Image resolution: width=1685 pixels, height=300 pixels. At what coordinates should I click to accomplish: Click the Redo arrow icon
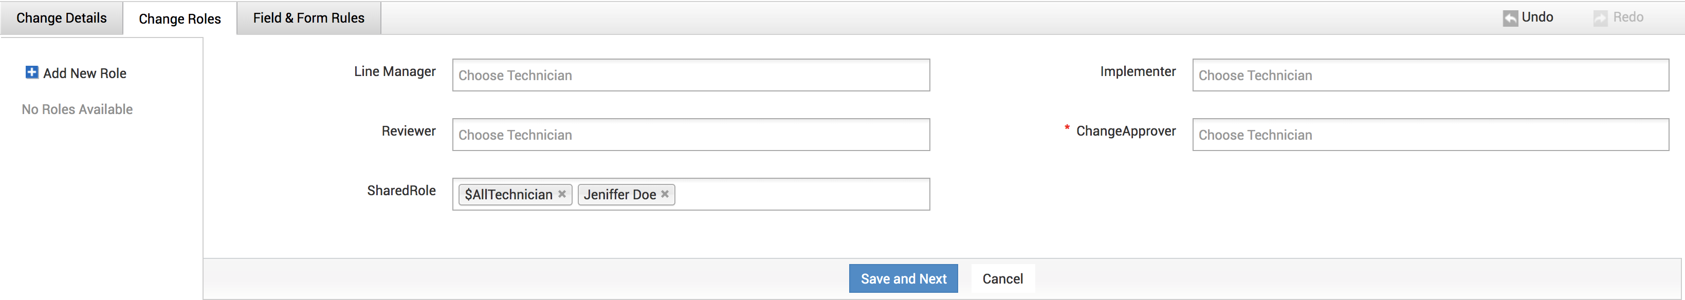[x=1600, y=18]
